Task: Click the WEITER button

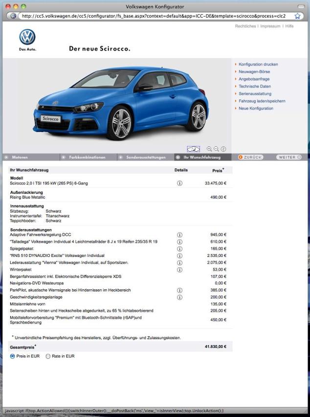Action: pos(289,157)
